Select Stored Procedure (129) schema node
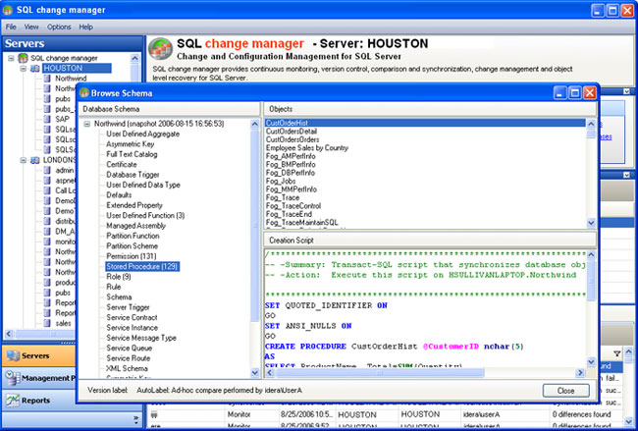The width and height of the screenshot is (638, 431). 142,267
